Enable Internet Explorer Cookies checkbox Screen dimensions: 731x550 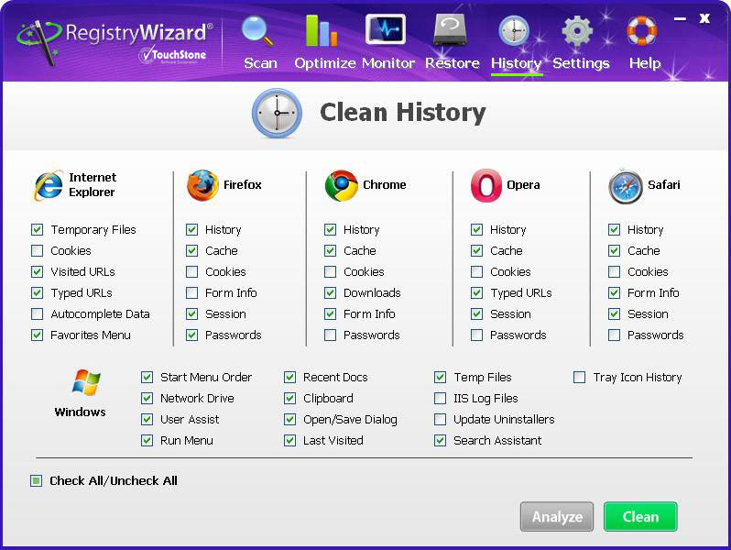(x=38, y=250)
